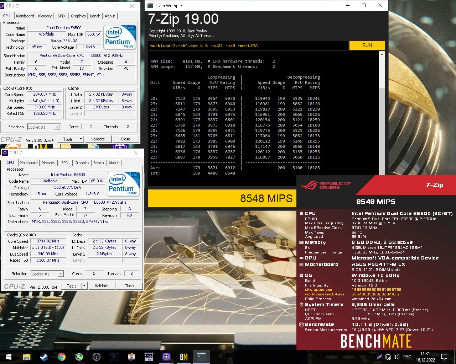Click the 7-Zip Wrapper title bar icon
Screen dimensions: 456x364
tap(150, 5)
